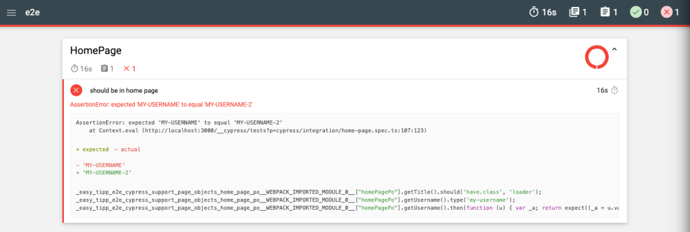690x232 pixels.
Task: Click the HomePage suite duration stopwatch icon
Action: (x=74, y=68)
